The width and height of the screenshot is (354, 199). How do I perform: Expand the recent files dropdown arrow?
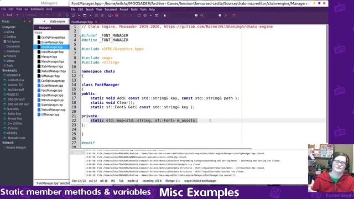[91, 15]
